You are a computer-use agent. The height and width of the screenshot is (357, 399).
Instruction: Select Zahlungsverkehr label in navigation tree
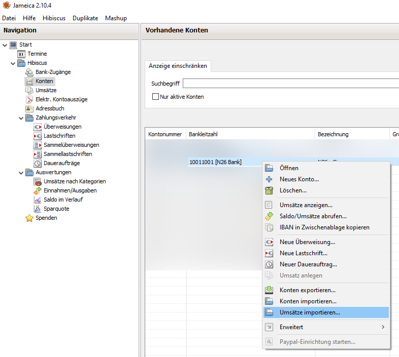click(x=56, y=118)
